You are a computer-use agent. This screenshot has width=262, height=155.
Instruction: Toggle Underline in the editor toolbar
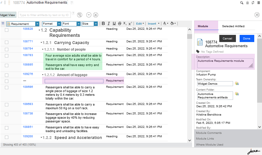[x=114, y=24]
